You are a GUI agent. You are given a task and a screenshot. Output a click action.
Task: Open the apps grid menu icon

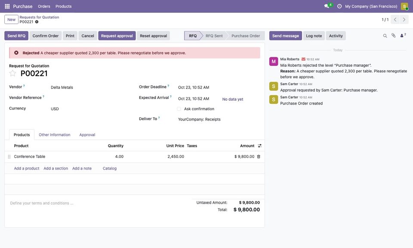point(7,6)
